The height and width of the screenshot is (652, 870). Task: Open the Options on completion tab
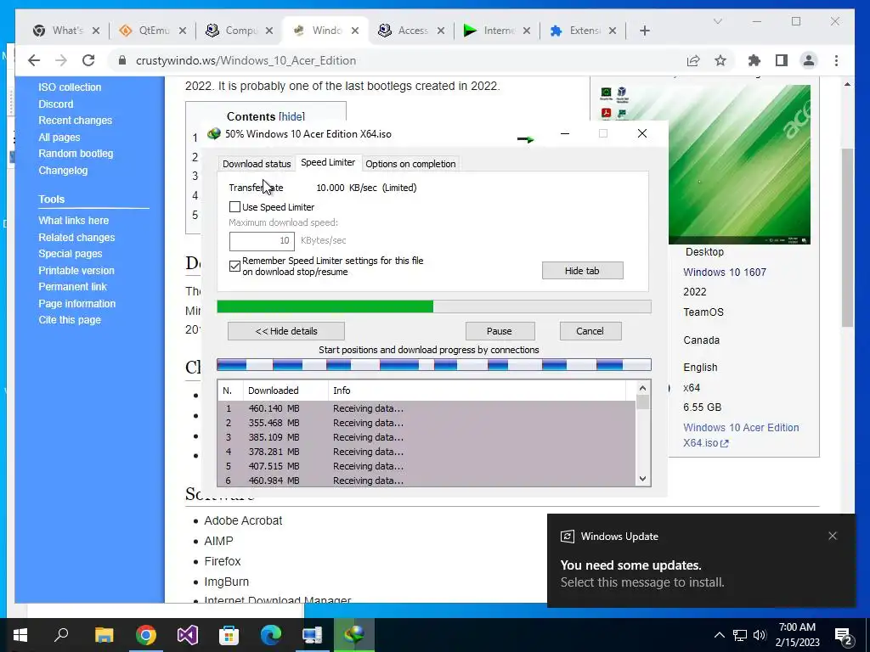pyautogui.click(x=410, y=164)
